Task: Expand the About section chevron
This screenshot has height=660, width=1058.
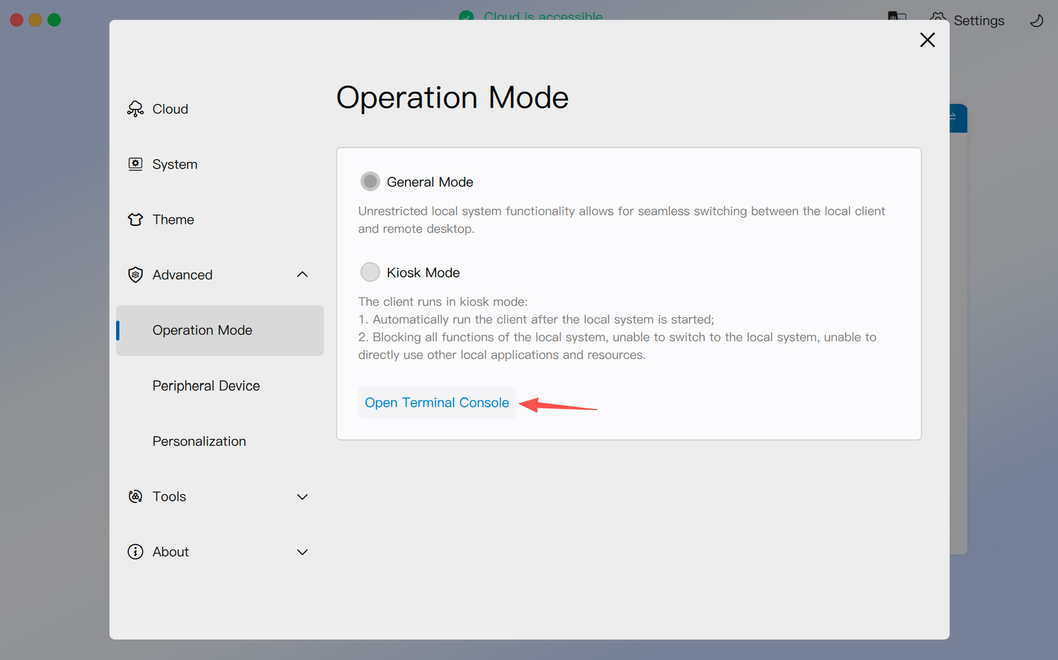Action: pyautogui.click(x=302, y=552)
